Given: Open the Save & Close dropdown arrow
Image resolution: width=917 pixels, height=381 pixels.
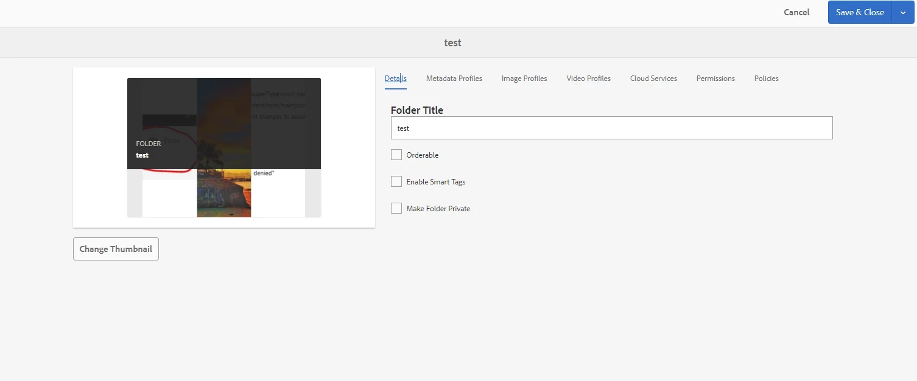Looking at the screenshot, I should (903, 12).
